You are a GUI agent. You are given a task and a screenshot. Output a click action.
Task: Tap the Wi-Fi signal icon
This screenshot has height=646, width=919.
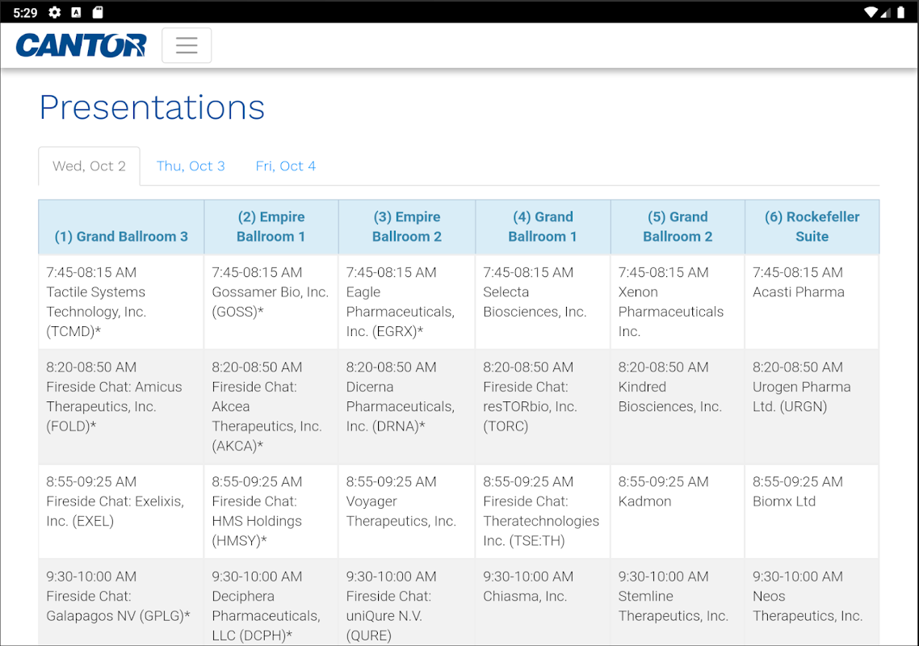coord(871,12)
